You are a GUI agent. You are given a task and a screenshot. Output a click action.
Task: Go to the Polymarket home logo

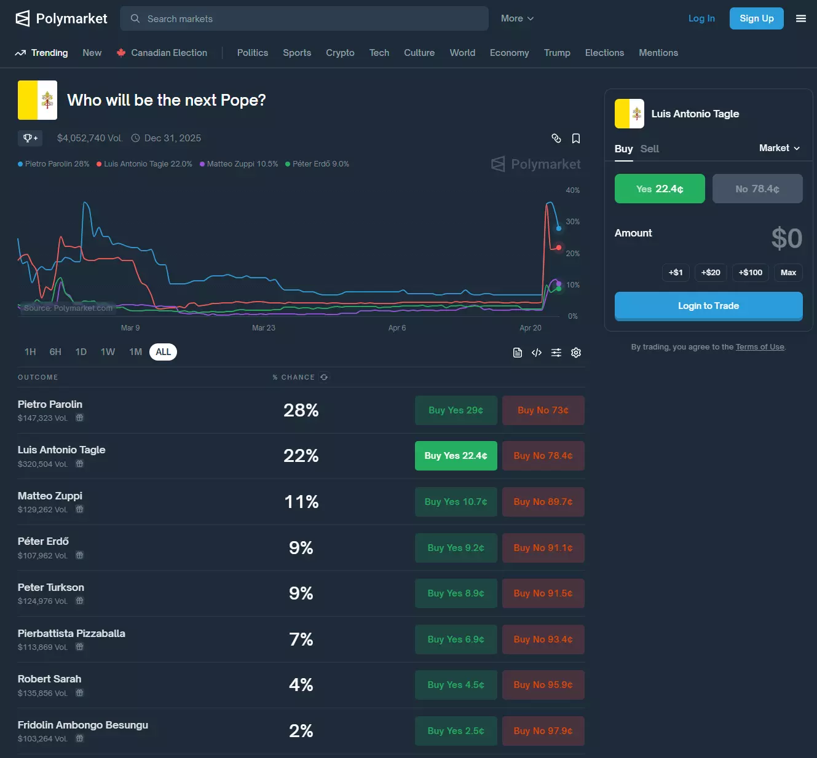pyautogui.click(x=61, y=18)
